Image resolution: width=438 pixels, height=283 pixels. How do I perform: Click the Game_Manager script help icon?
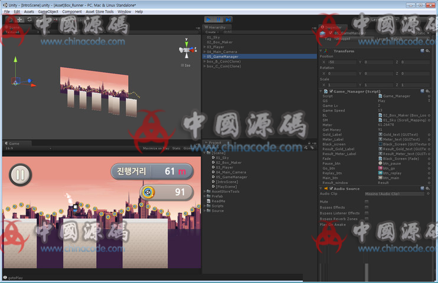point(422,91)
